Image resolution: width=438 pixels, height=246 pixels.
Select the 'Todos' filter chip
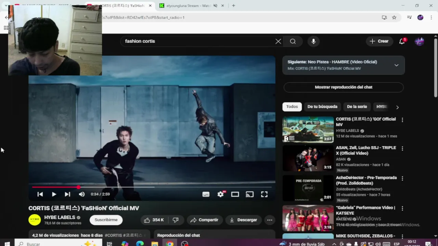tap(292, 107)
